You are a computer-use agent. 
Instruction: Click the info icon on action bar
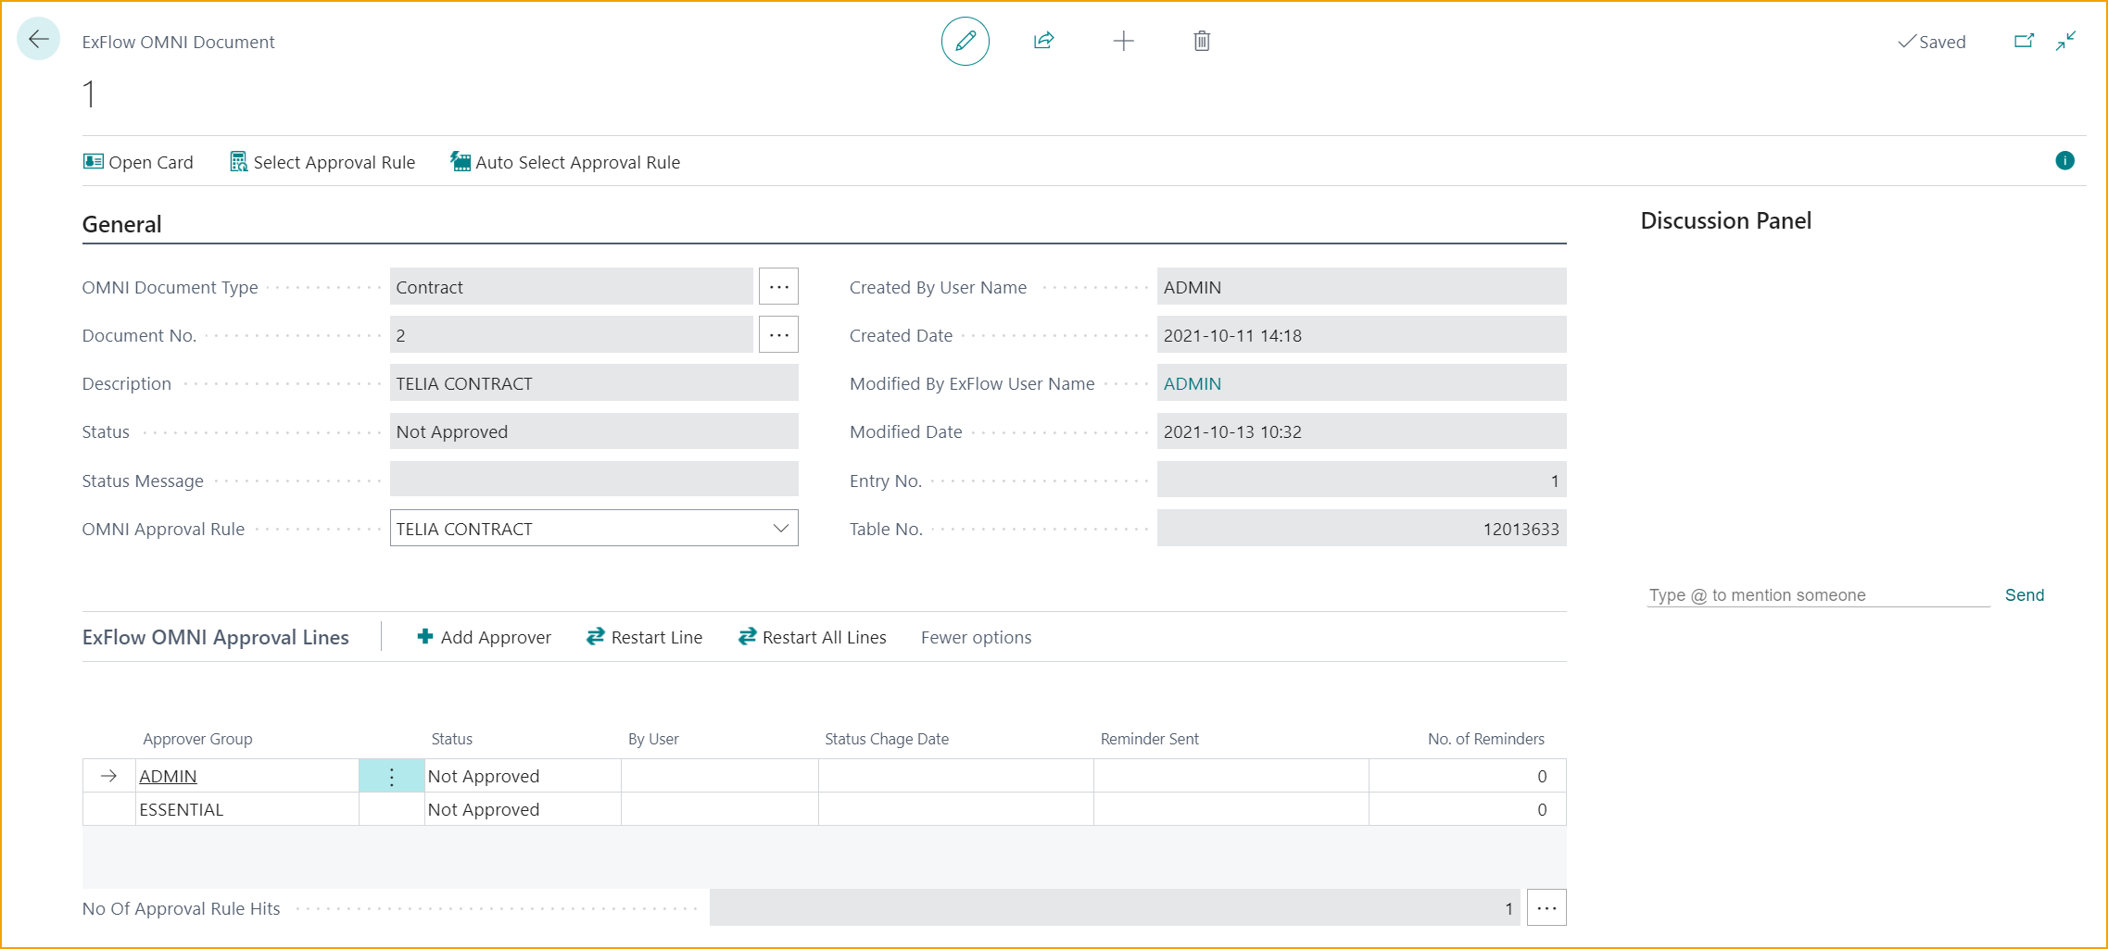tap(2064, 161)
